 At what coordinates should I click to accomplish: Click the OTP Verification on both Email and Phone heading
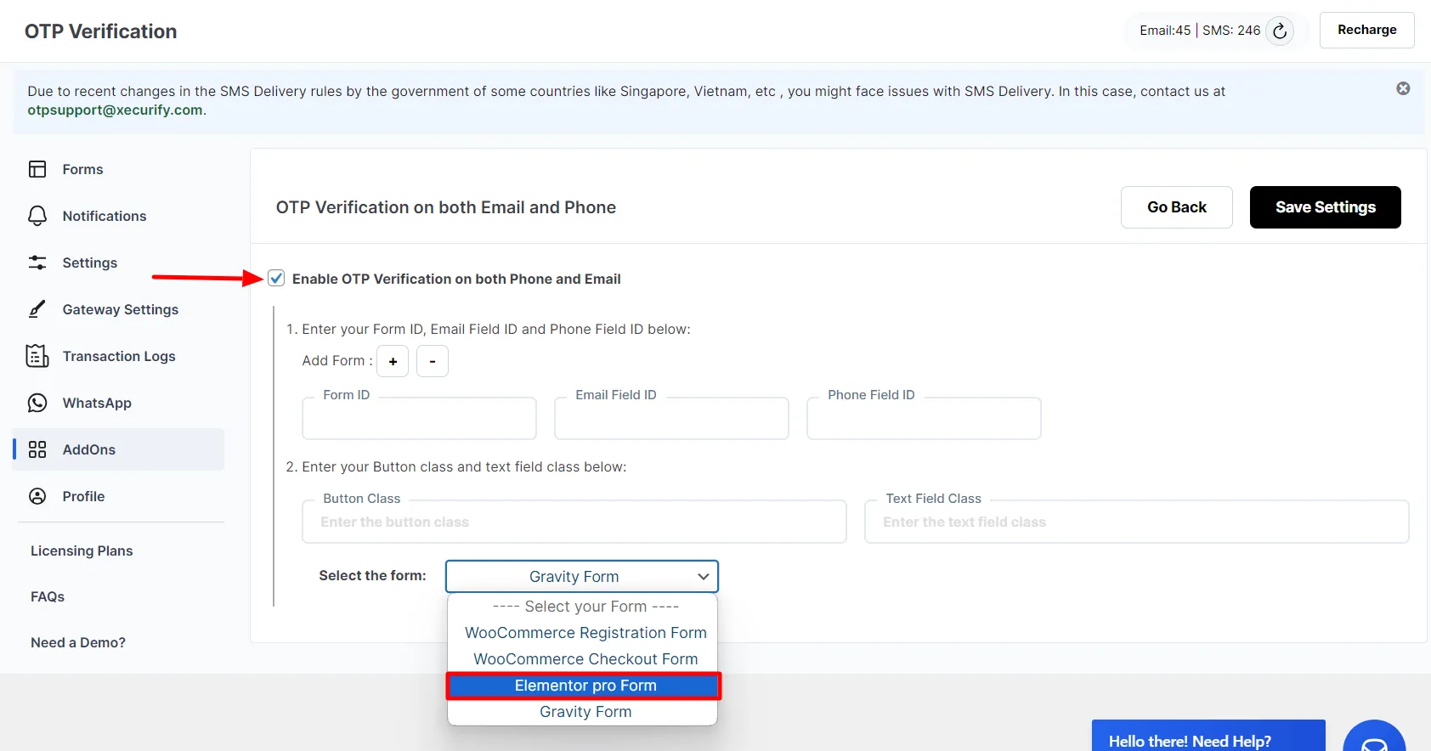446,207
